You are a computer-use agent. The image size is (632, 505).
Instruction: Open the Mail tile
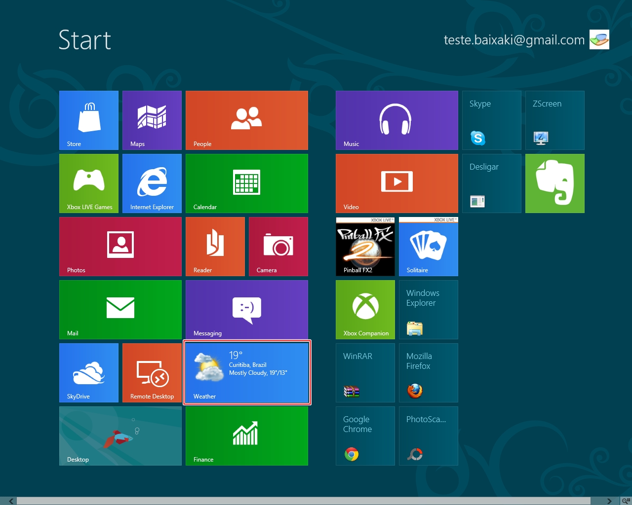pyautogui.click(x=120, y=310)
